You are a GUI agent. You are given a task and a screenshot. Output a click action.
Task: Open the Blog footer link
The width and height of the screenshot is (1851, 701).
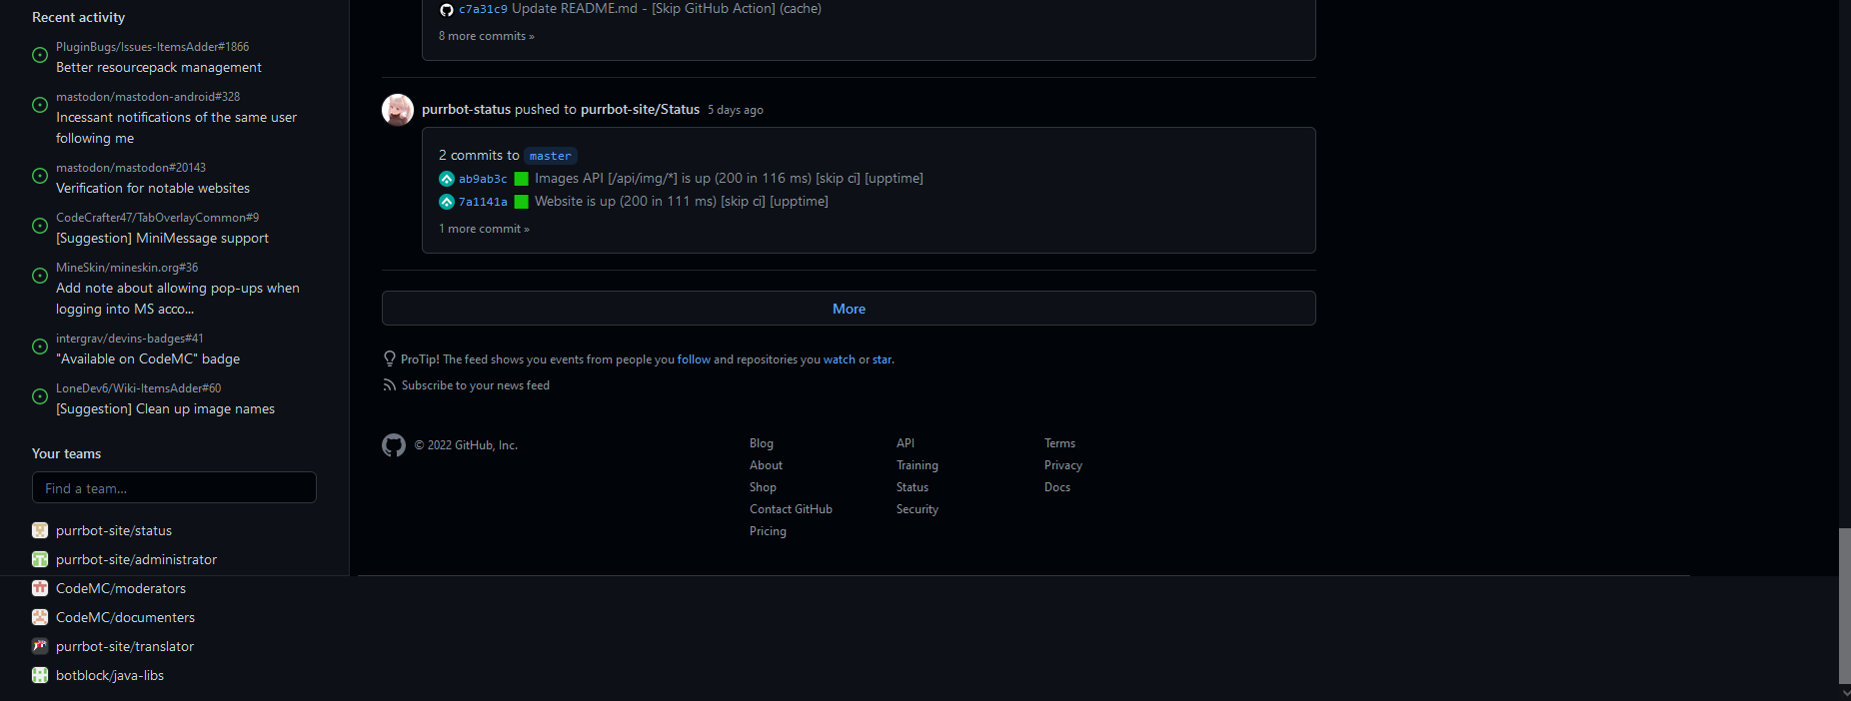(x=762, y=443)
